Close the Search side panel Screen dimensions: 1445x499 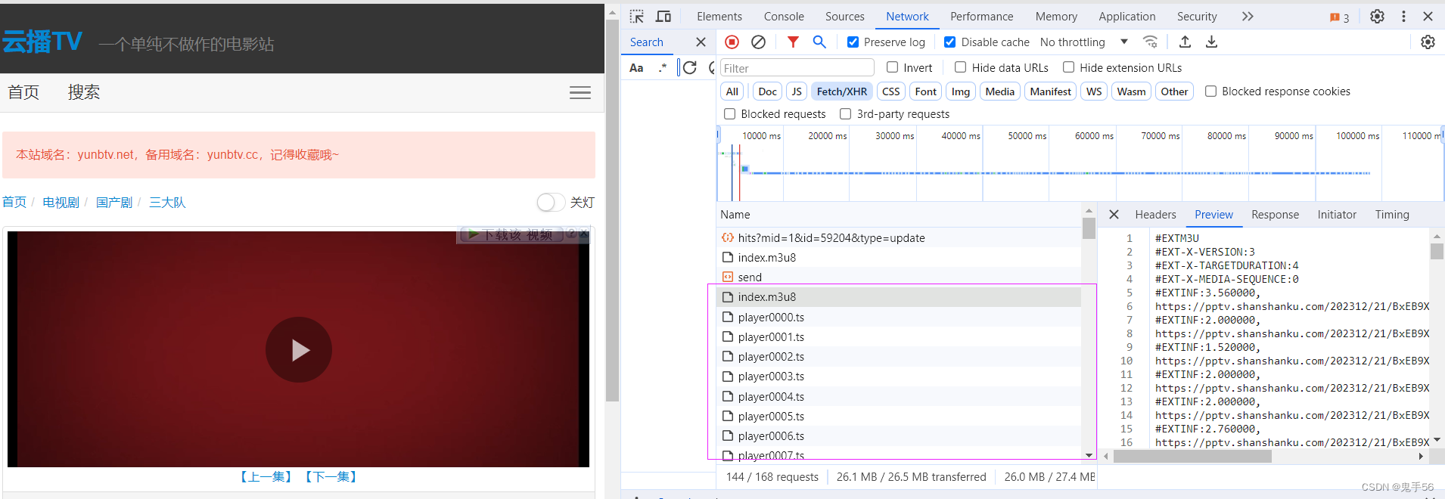click(701, 42)
